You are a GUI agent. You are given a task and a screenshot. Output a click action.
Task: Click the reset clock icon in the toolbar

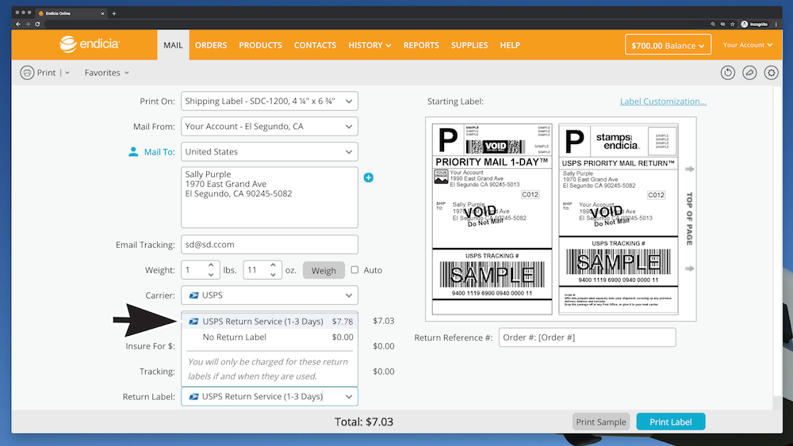728,73
